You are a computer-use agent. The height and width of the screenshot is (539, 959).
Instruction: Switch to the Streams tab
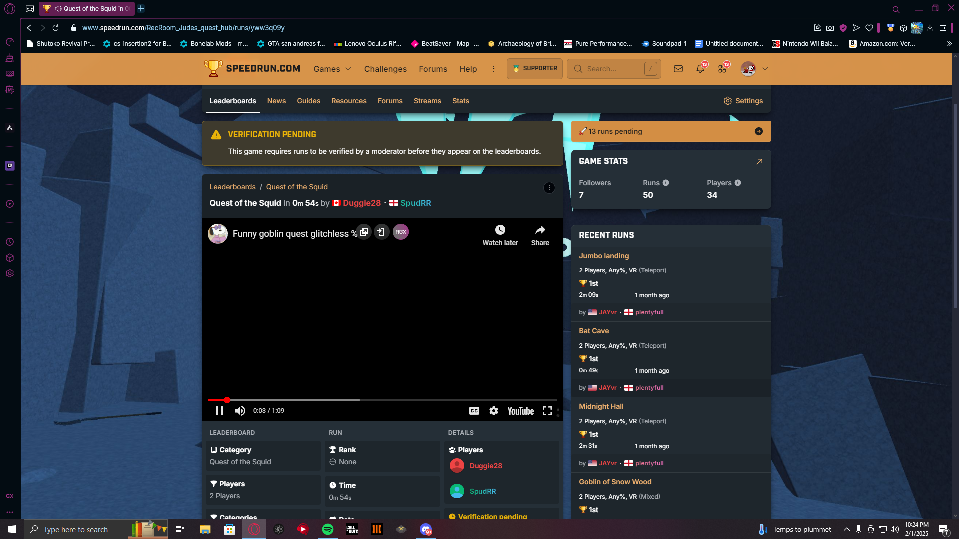pos(427,101)
